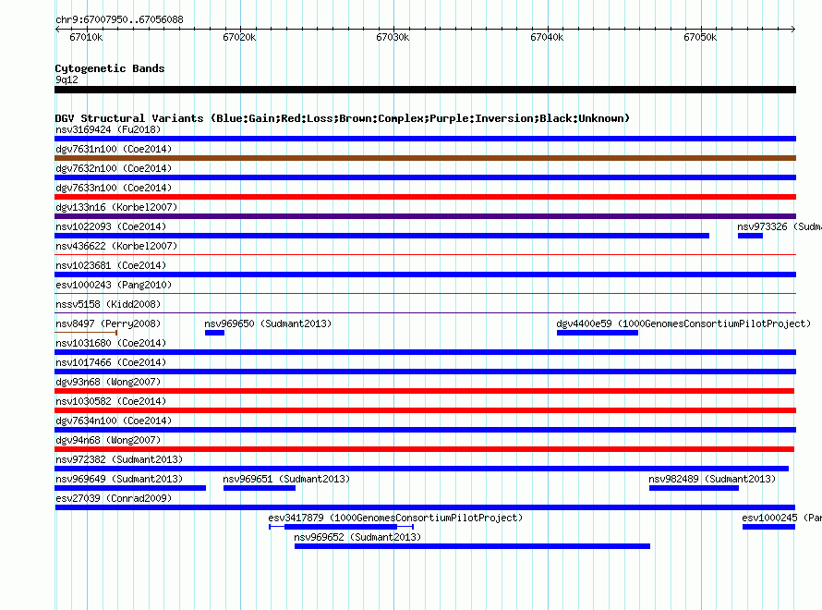Click the thin brown nsv8497 bar
Screen dimensions: 822x610
86,333
